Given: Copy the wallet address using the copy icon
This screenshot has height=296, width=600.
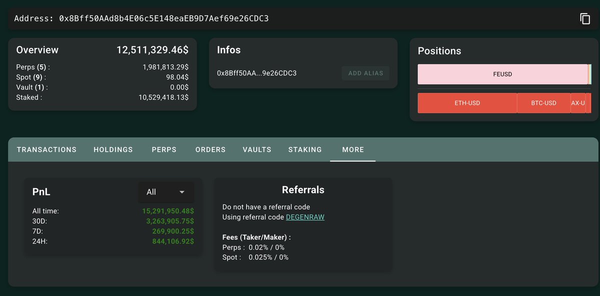Looking at the screenshot, I should pos(584,18).
